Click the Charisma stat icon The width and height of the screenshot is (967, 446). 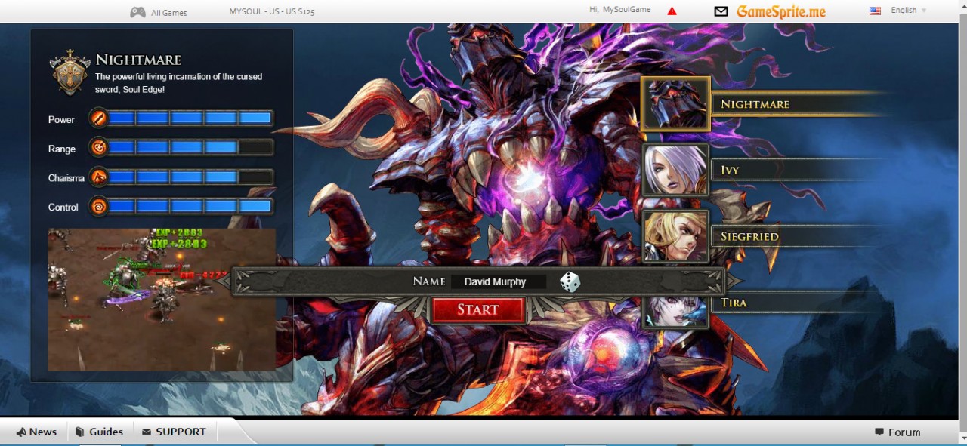tap(99, 177)
